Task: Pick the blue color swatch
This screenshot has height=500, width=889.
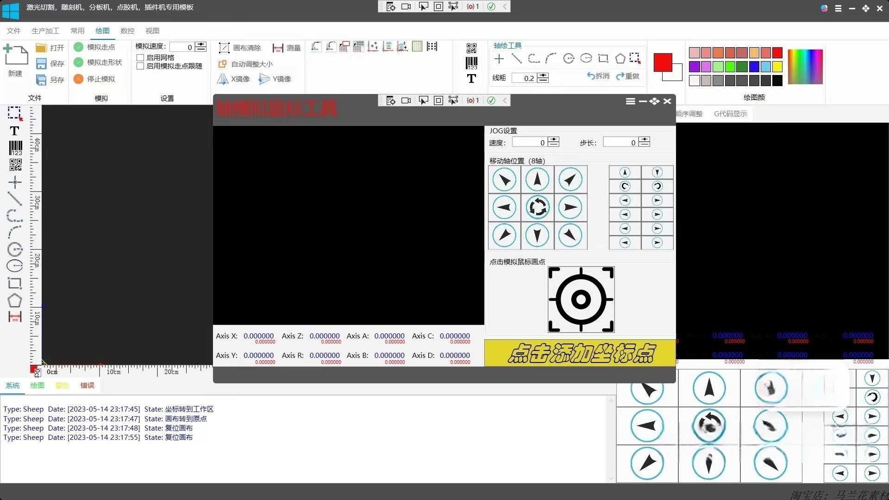Action: pos(754,67)
